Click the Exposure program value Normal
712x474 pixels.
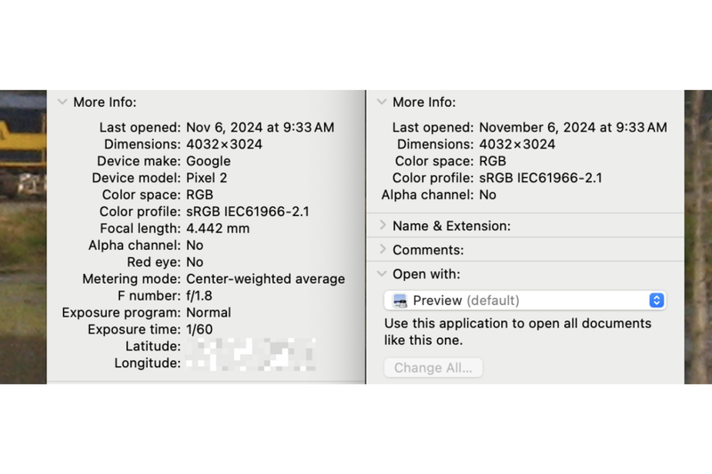[x=208, y=312]
